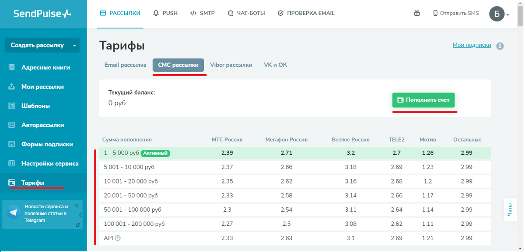Click the '20 001 - 50 000 руб' row label

131,196
